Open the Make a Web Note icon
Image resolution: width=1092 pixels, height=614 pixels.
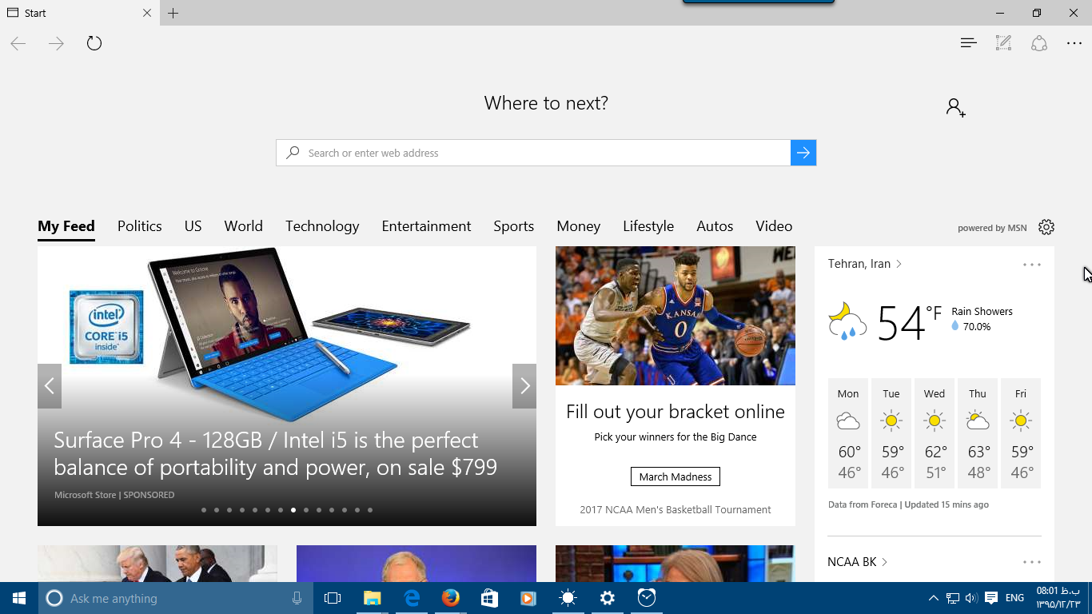tap(1003, 43)
